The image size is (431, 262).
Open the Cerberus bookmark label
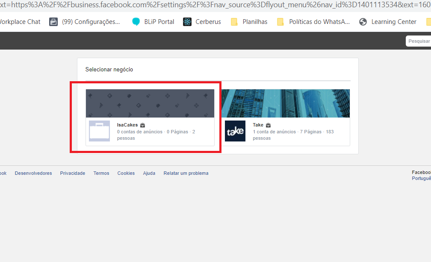(x=208, y=22)
